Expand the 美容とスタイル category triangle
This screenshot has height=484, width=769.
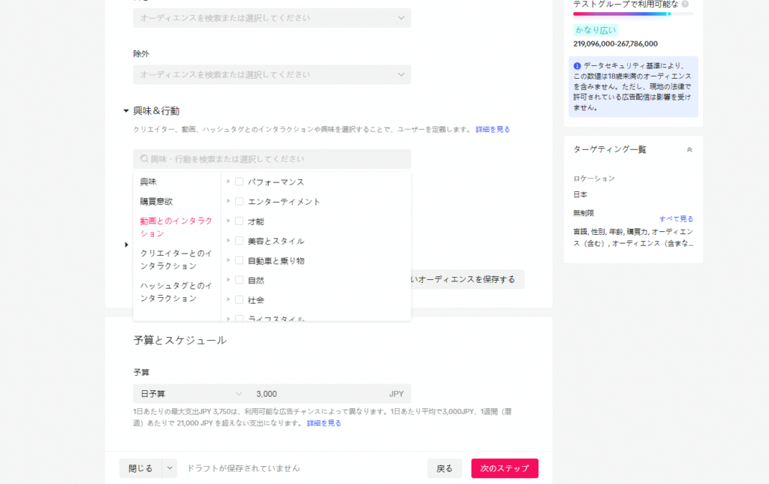click(228, 241)
